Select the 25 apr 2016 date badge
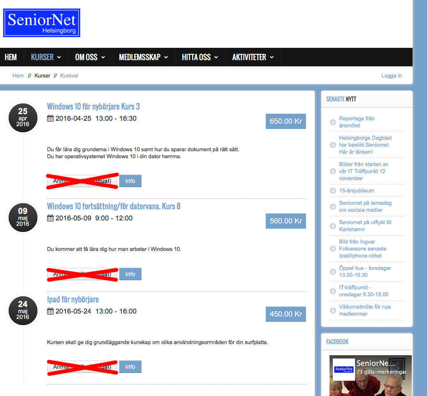 pyautogui.click(x=23, y=117)
